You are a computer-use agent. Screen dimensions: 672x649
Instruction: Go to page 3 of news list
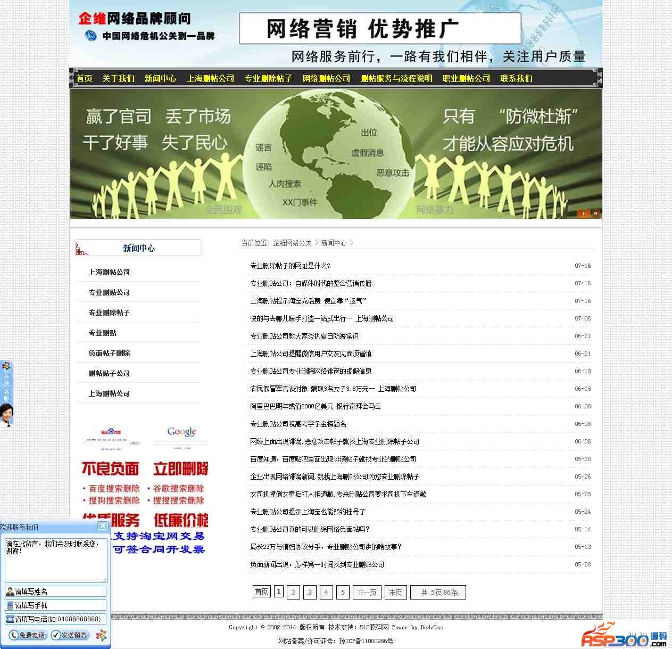pos(310,592)
